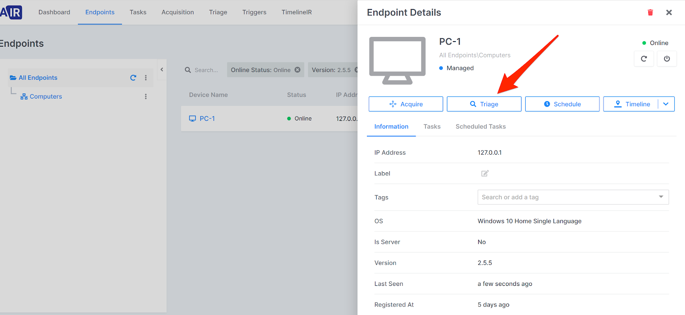The width and height of the screenshot is (685, 315).
Task: Click the refresh icon in Endpoint Details
Action: [x=643, y=59]
